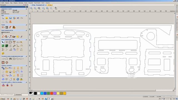This screenshot has height=100, width=178.
Task: Toggle the relief preview icon in the 2D toolbar
Action: coord(56,8)
